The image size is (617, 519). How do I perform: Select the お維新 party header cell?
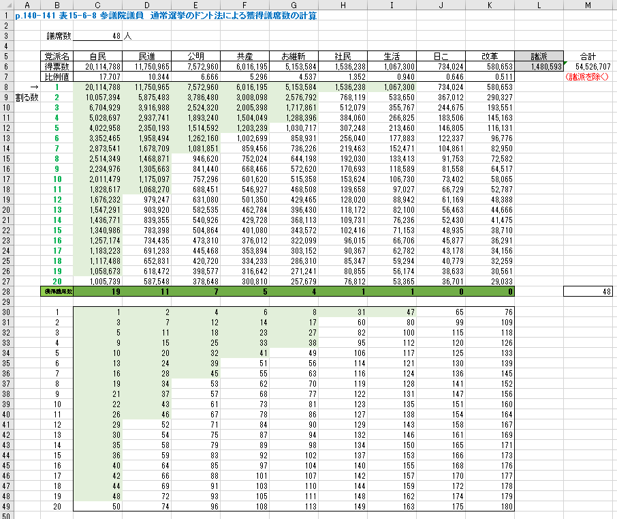pyautogui.click(x=294, y=57)
